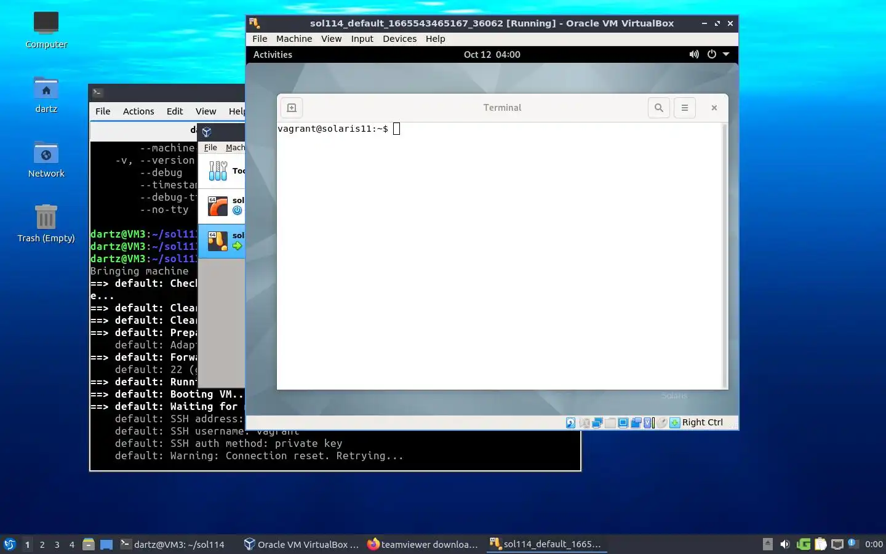
Task: Open Help menu of the running VM window
Action: (x=435, y=39)
